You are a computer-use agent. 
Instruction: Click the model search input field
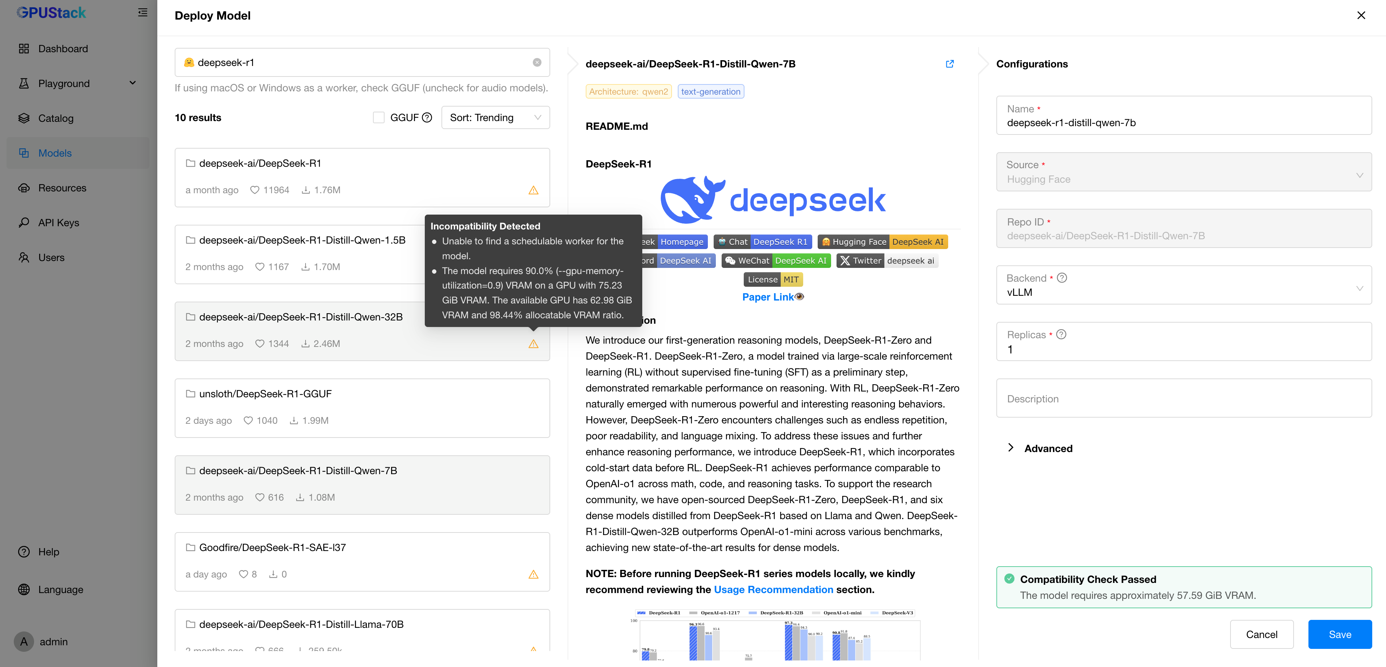click(x=362, y=62)
